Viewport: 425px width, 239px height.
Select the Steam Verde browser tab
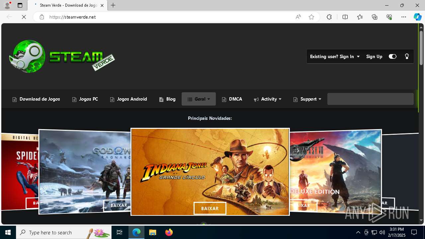tap(67, 5)
